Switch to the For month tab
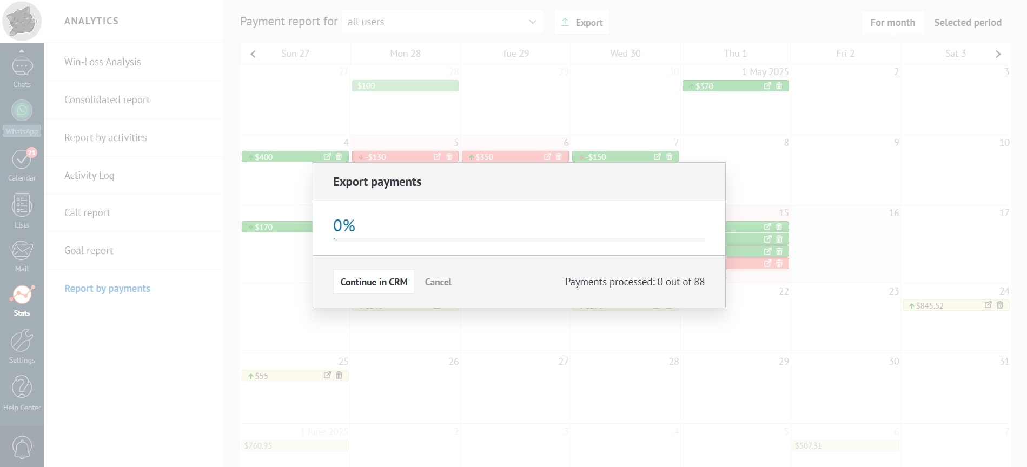Viewport: 1027px width, 467px height. (892, 23)
